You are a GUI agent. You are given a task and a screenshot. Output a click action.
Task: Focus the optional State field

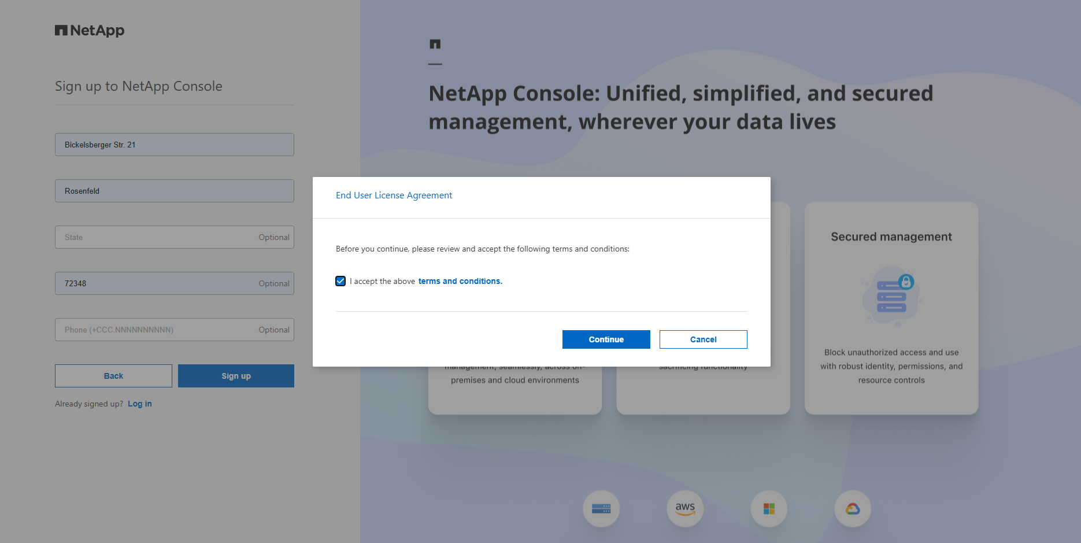point(156,237)
